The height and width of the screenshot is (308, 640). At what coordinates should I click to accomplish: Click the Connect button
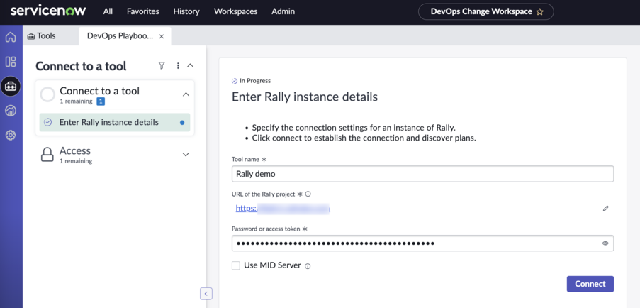590,284
